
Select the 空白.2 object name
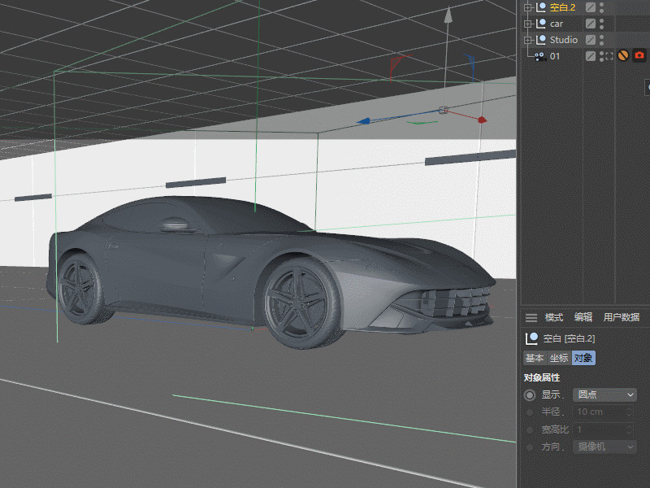coord(562,7)
